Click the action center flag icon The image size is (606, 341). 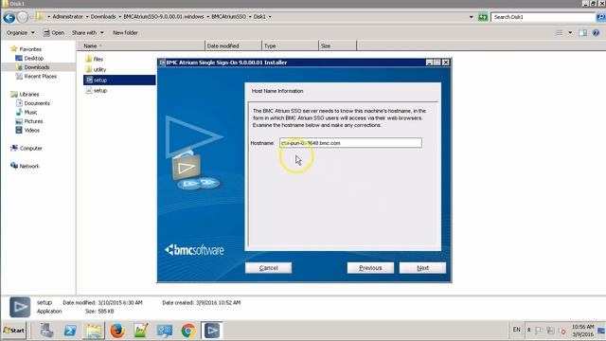coord(539,331)
